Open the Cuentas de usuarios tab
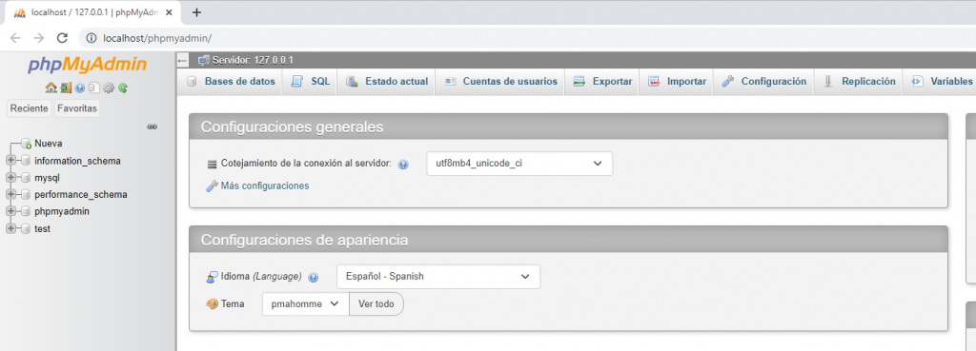Viewport: 976px width, 351px height. 500,82
